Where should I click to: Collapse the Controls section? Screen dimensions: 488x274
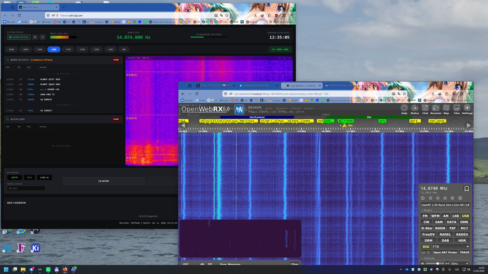(x=428, y=258)
